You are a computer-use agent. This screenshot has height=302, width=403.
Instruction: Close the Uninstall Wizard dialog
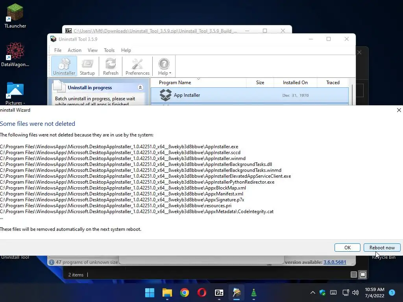(399, 110)
